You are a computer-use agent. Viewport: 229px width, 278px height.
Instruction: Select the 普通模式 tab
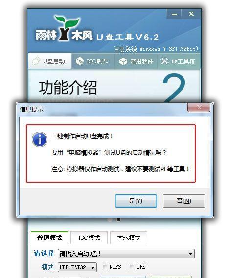pos(49,238)
